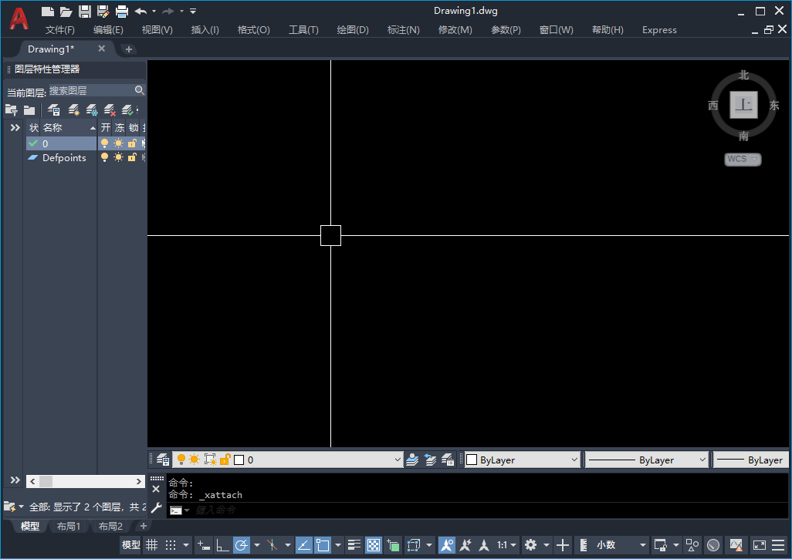Click the customization hamburger icon in status bar
The height and width of the screenshot is (559, 792).
point(779,545)
